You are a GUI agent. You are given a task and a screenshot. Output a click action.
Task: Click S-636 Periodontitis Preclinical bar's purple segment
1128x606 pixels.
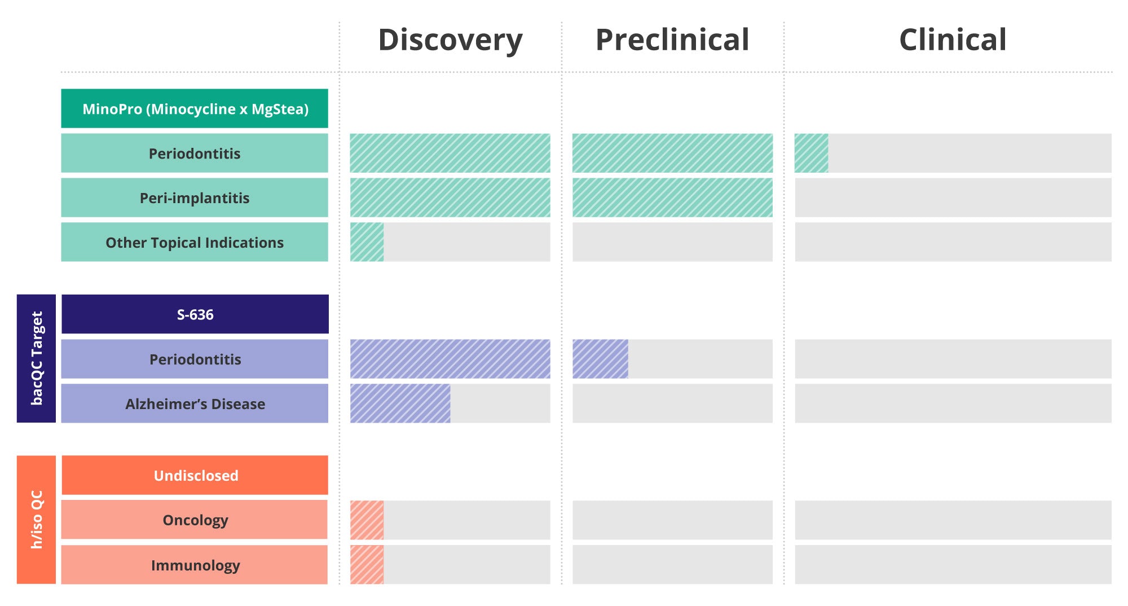(600, 359)
